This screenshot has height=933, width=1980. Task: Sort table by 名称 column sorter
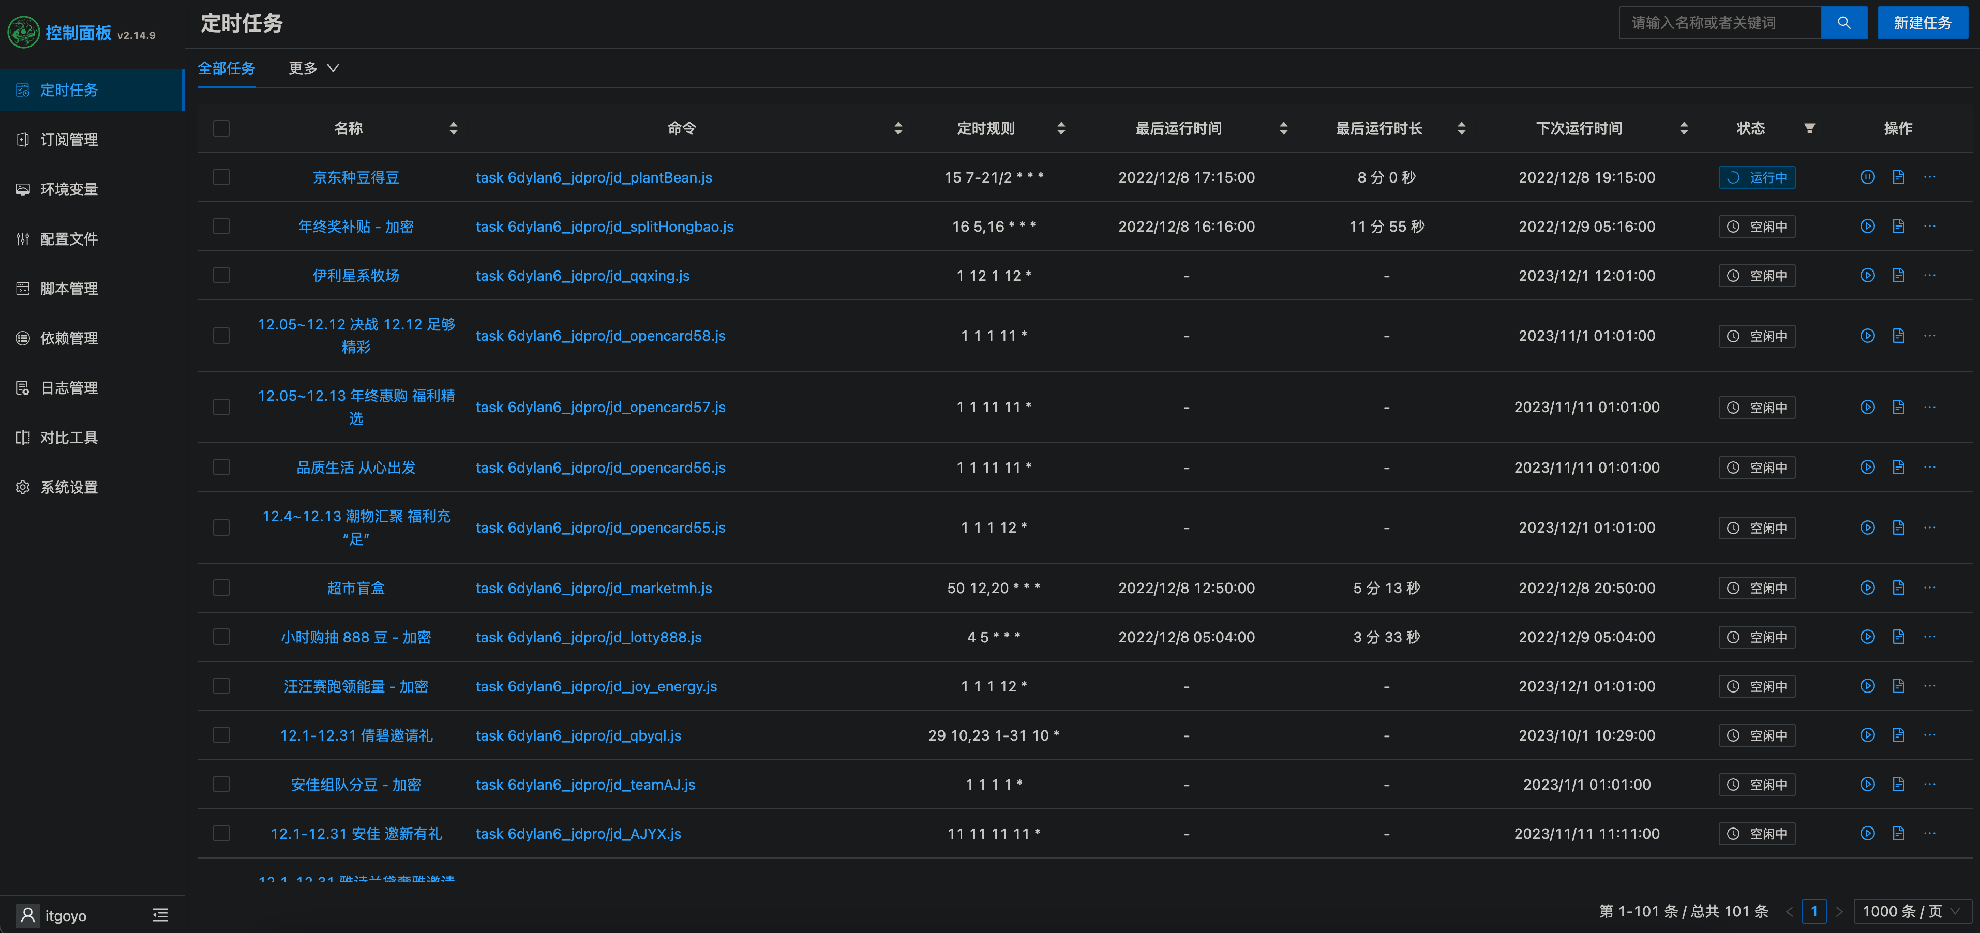454,128
